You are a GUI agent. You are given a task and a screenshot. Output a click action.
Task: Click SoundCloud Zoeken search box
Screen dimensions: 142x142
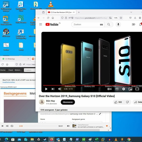(x=30, y=70)
